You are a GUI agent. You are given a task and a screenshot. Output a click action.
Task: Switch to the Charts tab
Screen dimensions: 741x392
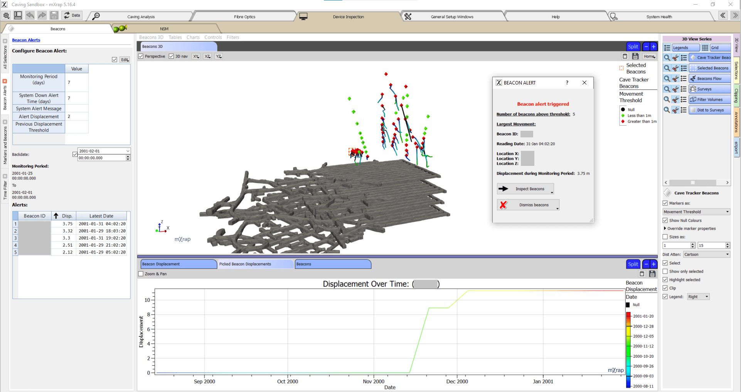click(x=193, y=37)
